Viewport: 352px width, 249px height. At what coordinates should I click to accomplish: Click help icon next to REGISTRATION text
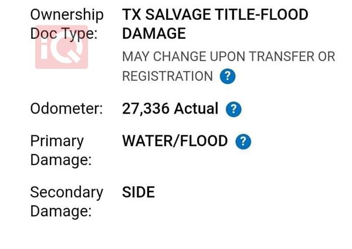click(x=227, y=76)
